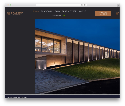Minimize the window using yellow button

point(9,5)
